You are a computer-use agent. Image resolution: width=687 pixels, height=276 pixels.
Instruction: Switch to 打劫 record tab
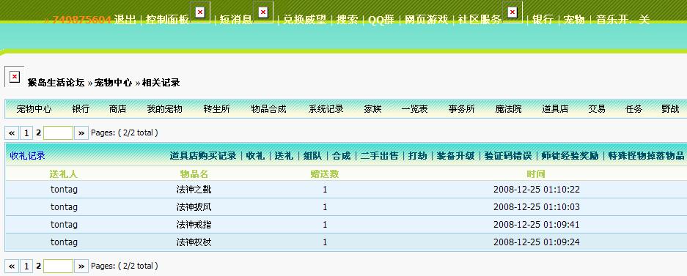click(417, 156)
